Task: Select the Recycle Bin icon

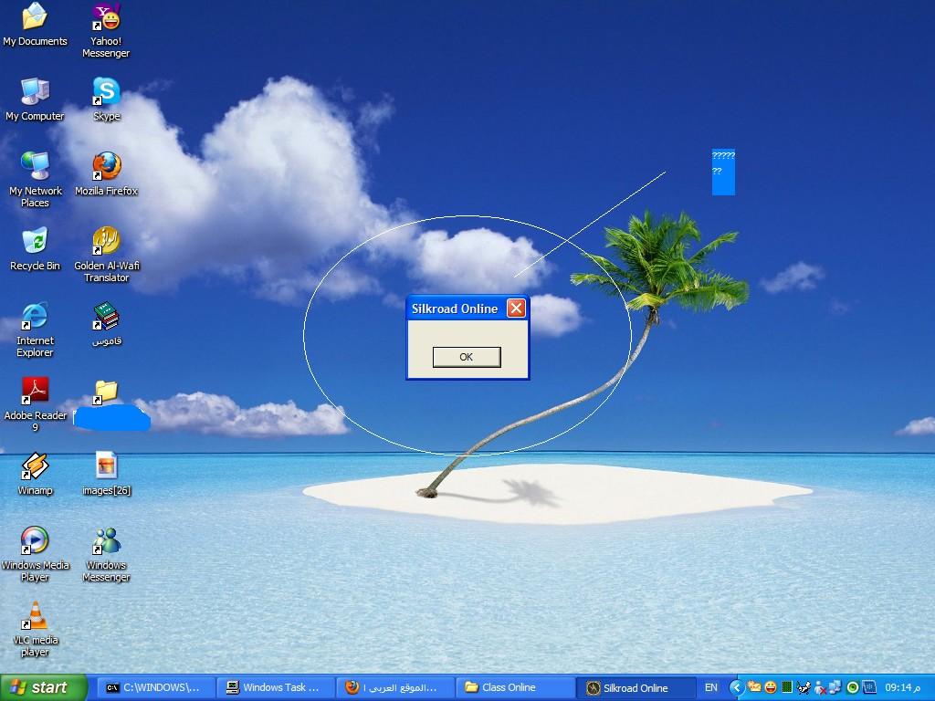Action: coord(35,242)
